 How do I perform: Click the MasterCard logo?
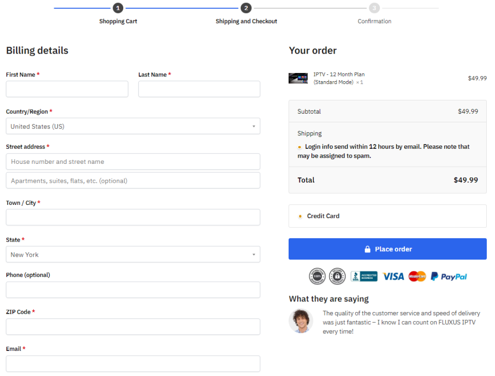click(417, 276)
